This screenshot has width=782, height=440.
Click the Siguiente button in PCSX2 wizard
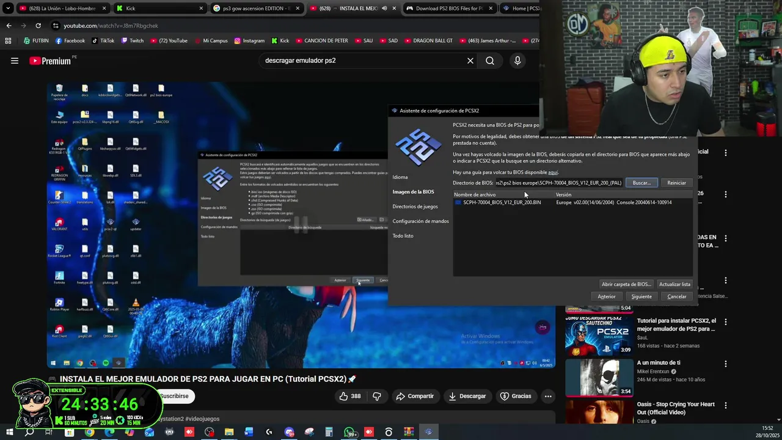pyautogui.click(x=641, y=296)
